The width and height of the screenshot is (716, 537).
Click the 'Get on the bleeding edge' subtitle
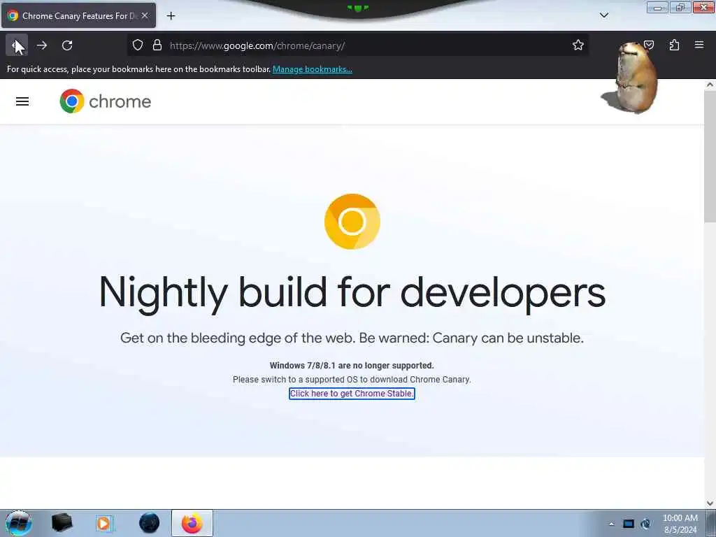coord(352,338)
